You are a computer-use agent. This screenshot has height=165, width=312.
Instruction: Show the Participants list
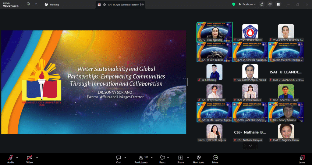(141, 158)
